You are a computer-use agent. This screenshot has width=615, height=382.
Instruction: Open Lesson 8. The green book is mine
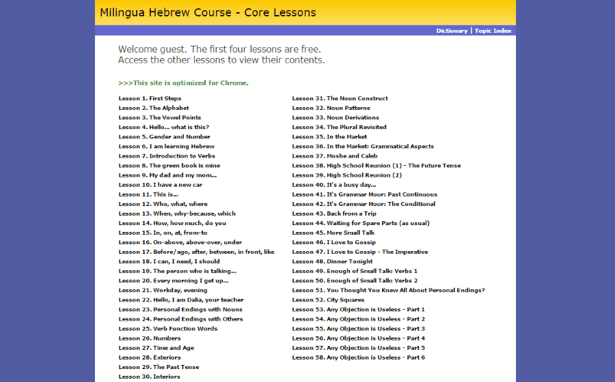[x=169, y=166]
